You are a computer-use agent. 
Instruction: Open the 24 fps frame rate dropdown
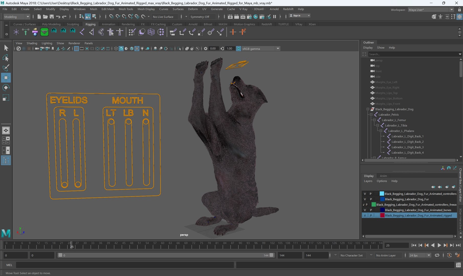(x=420, y=255)
